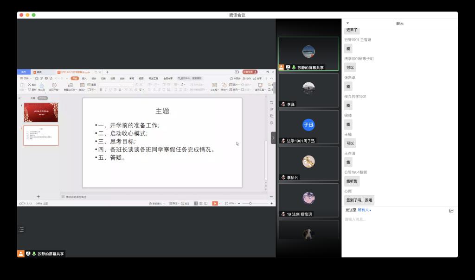Image resolution: width=475 pixels, height=280 pixels.
Task: Click the font color A button in WPS
Action: 120,89
